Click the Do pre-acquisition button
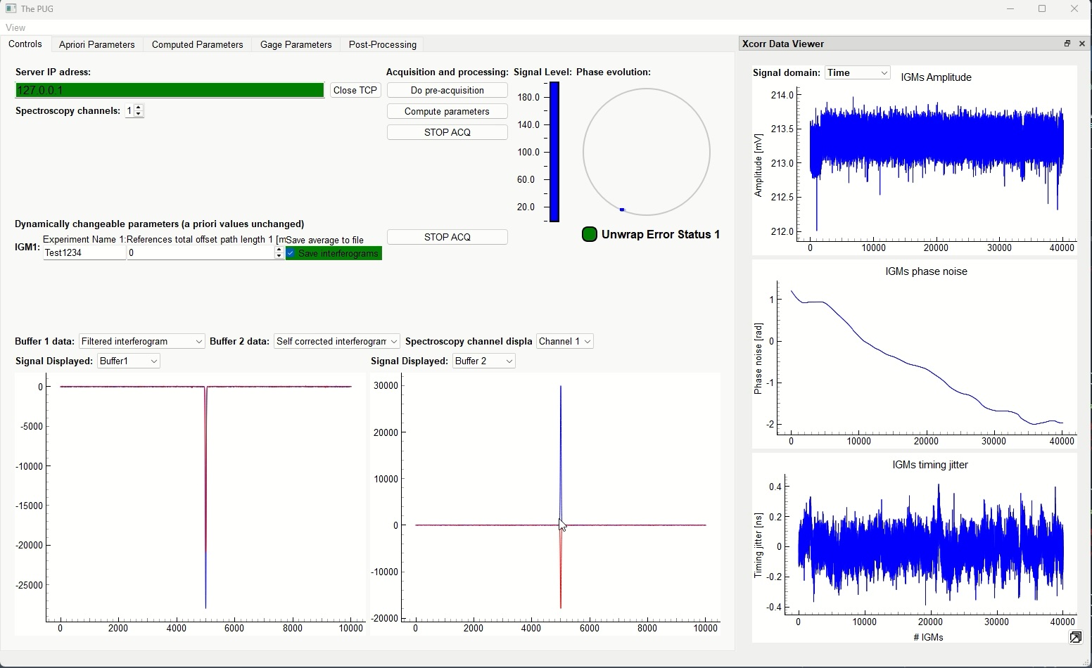The height and width of the screenshot is (668, 1092). (447, 90)
